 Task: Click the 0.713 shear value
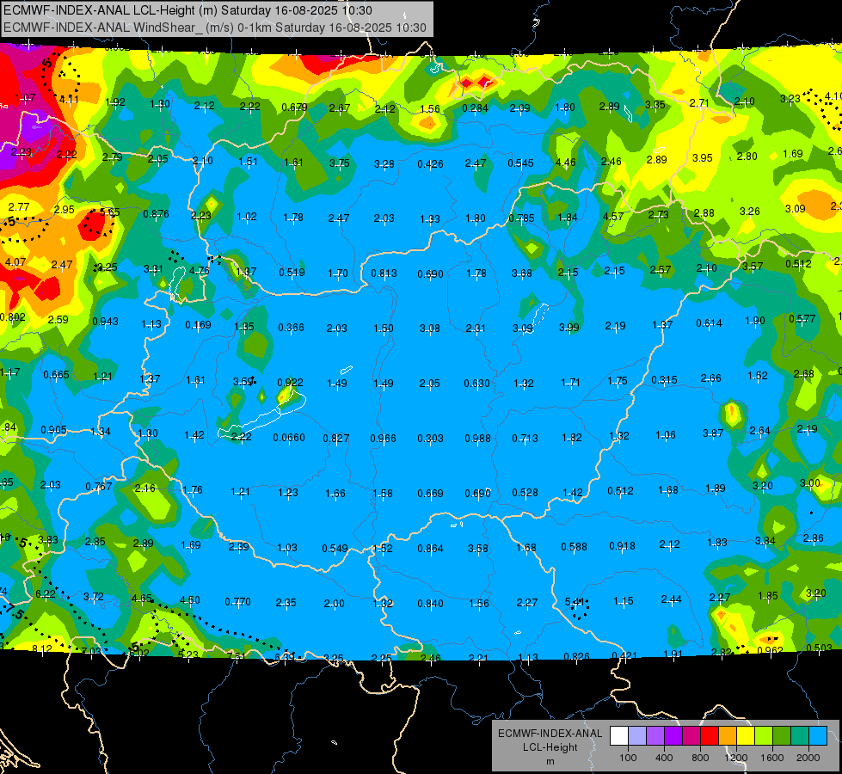(525, 439)
